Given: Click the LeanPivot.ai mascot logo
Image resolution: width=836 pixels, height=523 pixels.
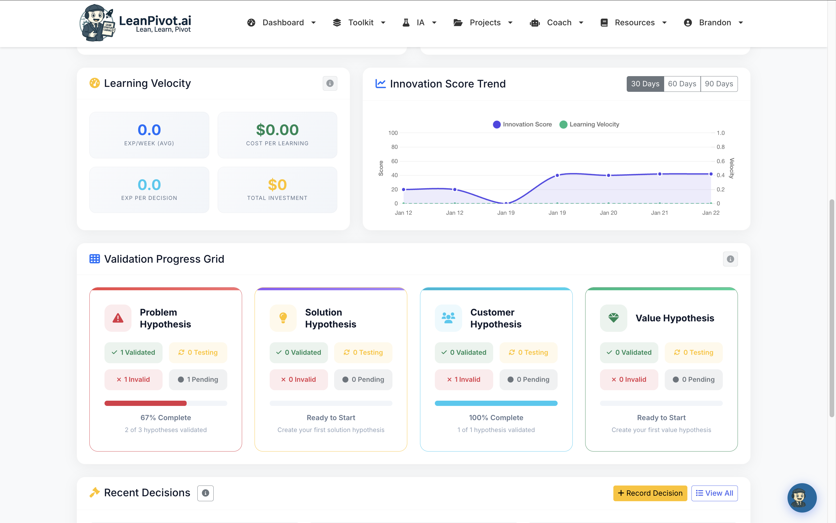Looking at the screenshot, I should pos(97,23).
